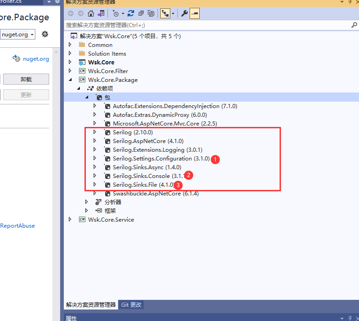Select the Common folder icon

82,45
